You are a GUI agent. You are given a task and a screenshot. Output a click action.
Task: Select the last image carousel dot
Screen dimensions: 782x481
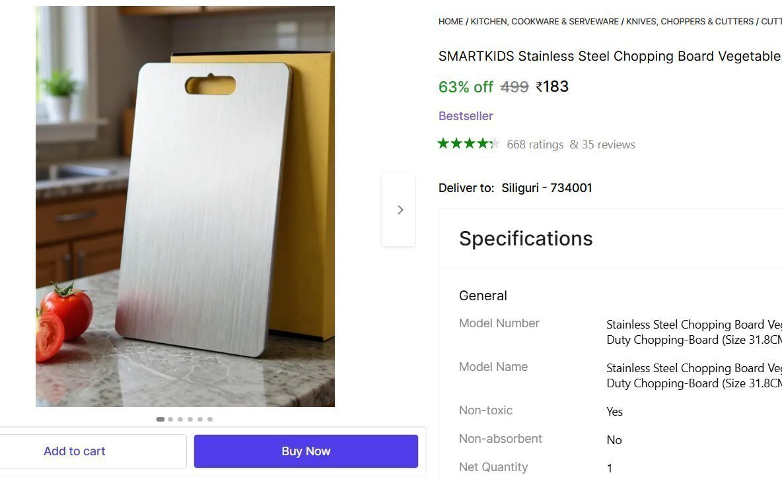pos(210,419)
